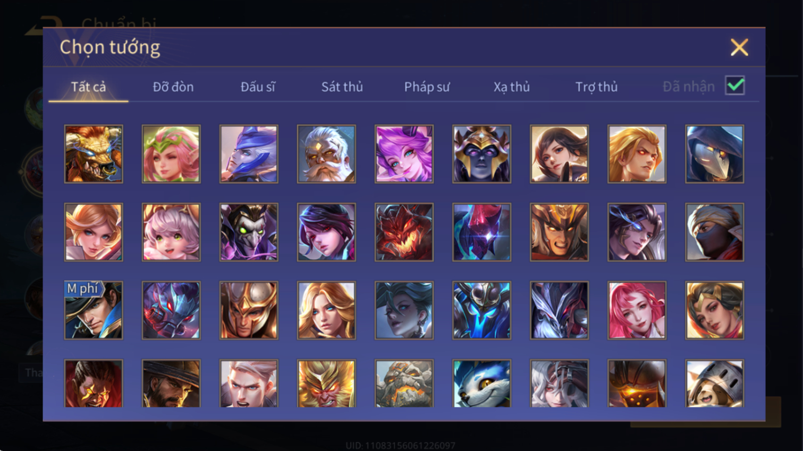803x451 pixels.
Task: Toggle the Đã nhận checkbox
Action: pos(735,86)
